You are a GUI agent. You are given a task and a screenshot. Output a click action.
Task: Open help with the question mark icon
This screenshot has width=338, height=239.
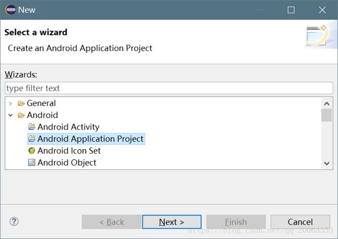pyautogui.click(x=14, y=221)
